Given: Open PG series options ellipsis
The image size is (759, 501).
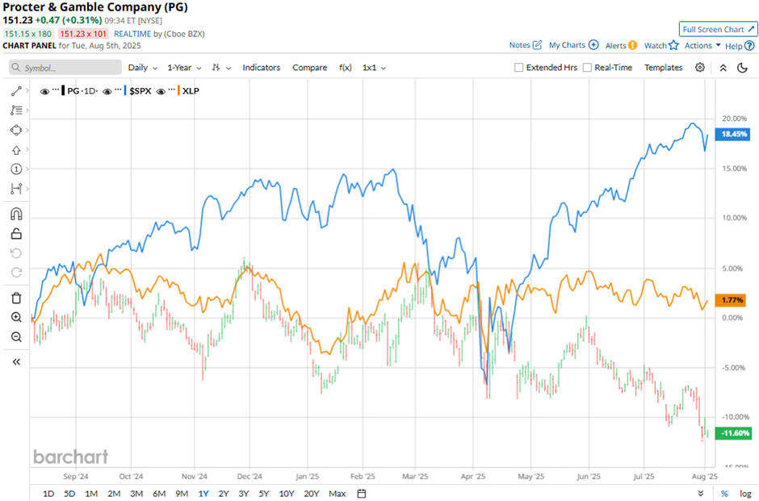Looking at the screenshot, I should pyautogui.click(x=56, y=90).
